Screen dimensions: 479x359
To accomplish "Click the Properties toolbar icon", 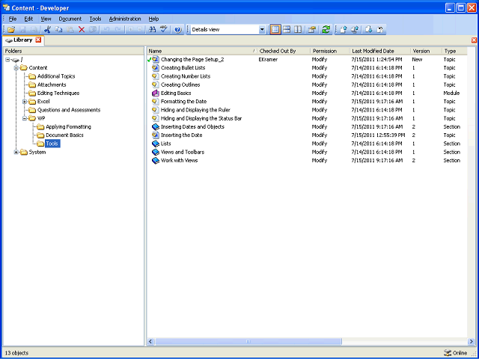I will [x=312, y=30].
